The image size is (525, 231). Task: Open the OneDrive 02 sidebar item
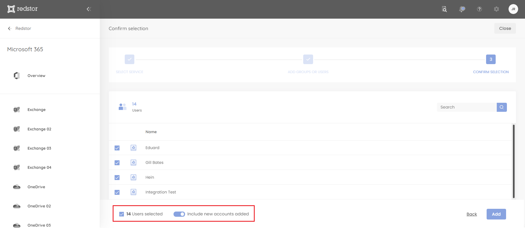pos(39,206)
